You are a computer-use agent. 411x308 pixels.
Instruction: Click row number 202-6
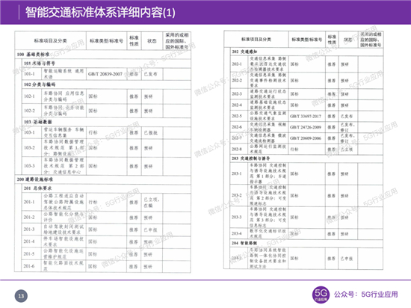(237, 127)
